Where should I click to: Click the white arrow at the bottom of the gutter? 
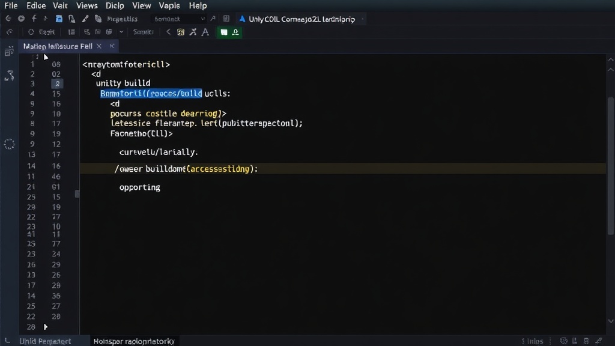point(46,327)
